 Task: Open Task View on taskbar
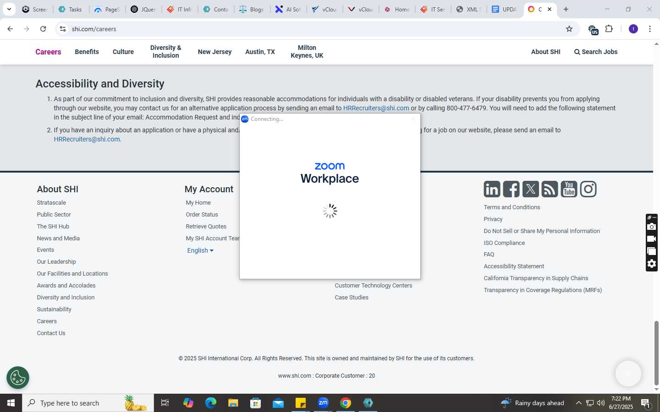(x=165, y=403)
